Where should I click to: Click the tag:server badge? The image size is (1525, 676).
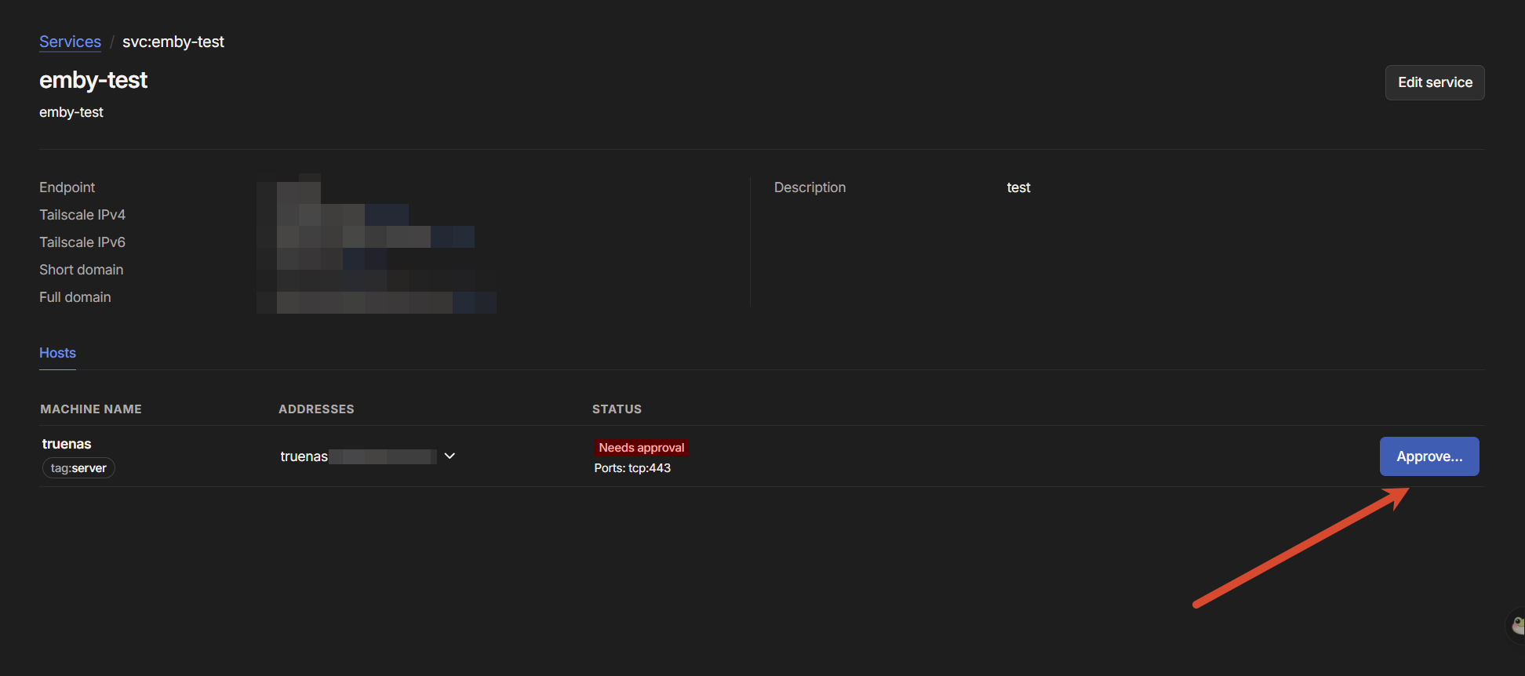[78, 468]
